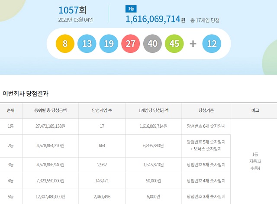The height and width of the screenshot is (204, 277).
Task: Click 당첨번호 3개 숫자일치 criteria cell
Action: [206, 197]
